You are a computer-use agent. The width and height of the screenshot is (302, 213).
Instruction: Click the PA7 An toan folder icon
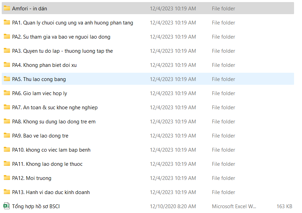tap(7, 107)
